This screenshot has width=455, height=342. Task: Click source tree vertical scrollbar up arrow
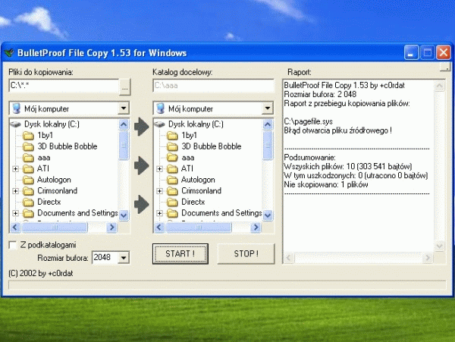(x=124, y=124)
